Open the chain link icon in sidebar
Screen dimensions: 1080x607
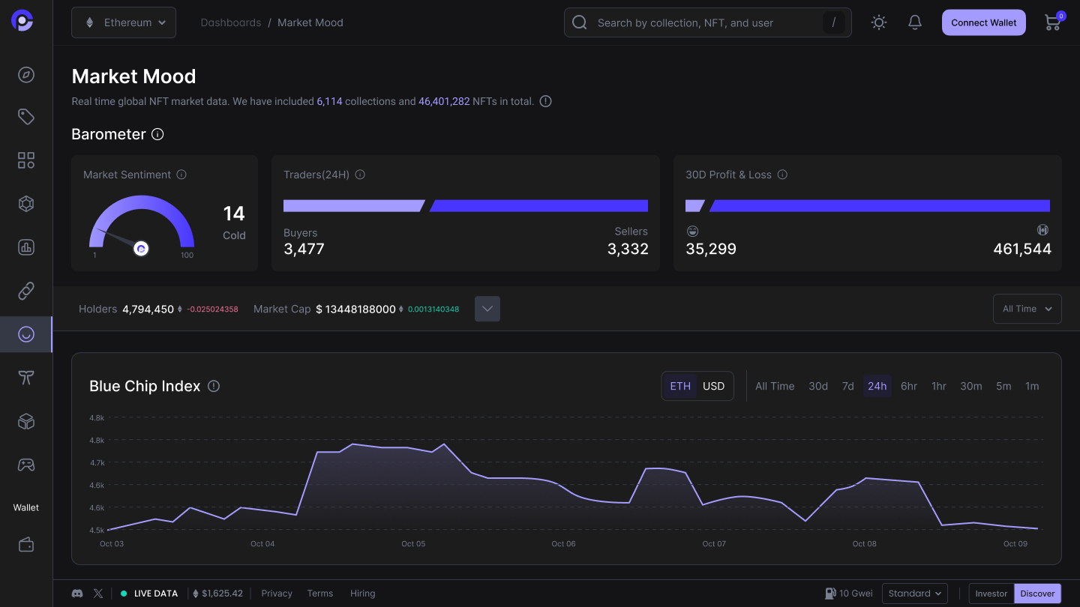[26, 291]
